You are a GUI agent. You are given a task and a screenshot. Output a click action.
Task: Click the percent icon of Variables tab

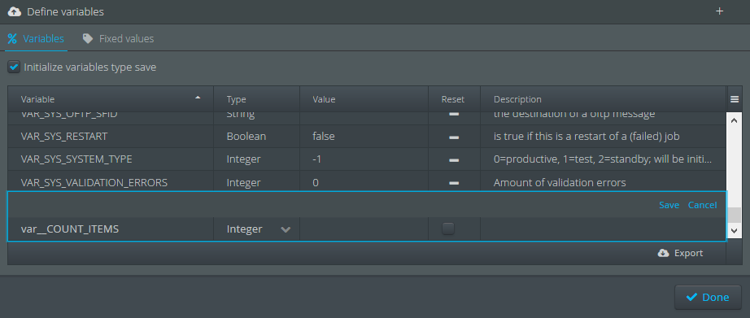coord(12,39)
